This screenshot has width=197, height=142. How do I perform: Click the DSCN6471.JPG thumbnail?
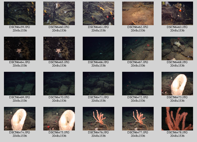(x=98, y=84)
